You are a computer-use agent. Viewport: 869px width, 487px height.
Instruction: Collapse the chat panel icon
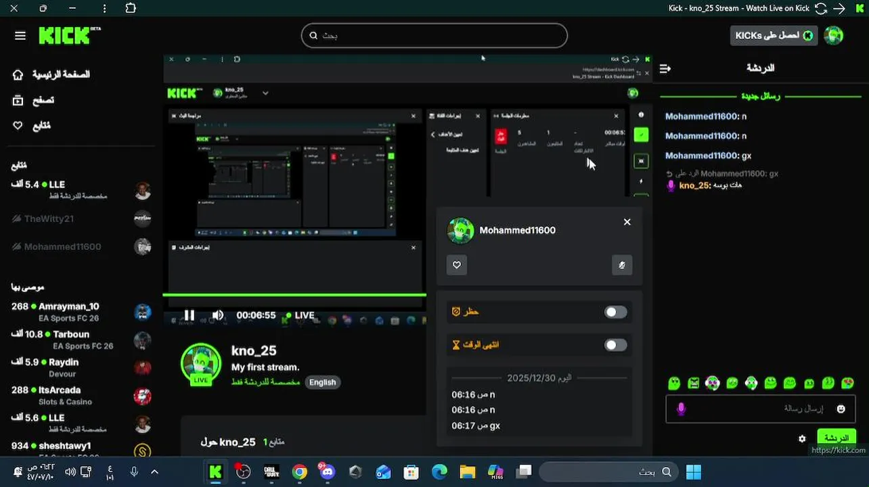665,68
